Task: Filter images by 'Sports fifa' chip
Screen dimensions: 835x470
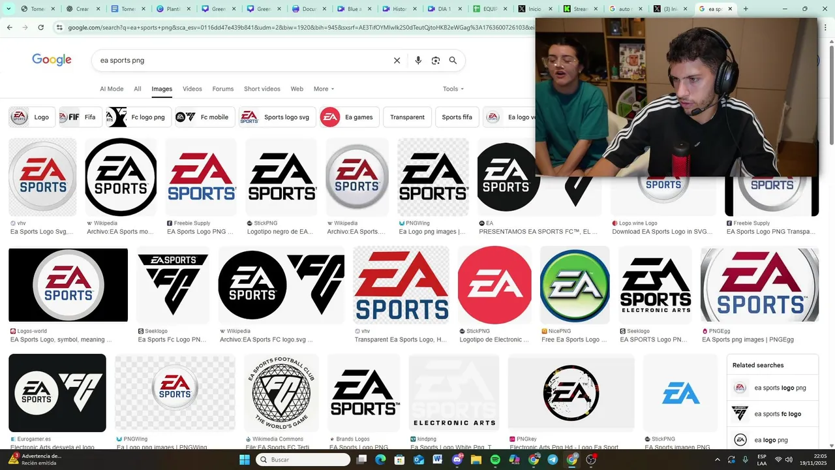Action: (457, 117)
